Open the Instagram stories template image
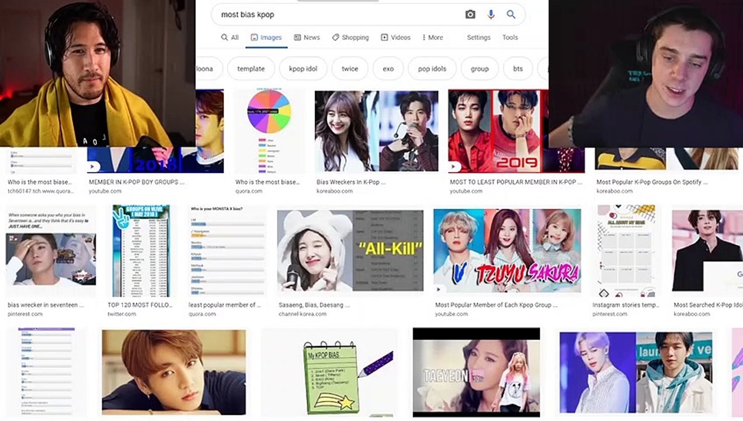 click(x=627, y=251)
